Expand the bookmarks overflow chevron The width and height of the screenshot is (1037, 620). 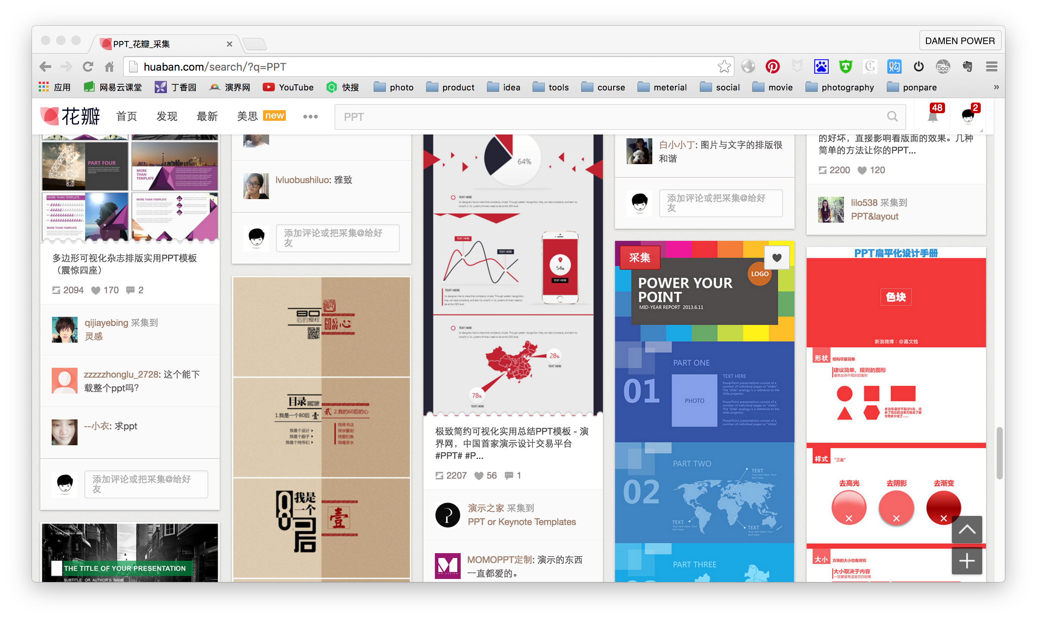point(996,87)
